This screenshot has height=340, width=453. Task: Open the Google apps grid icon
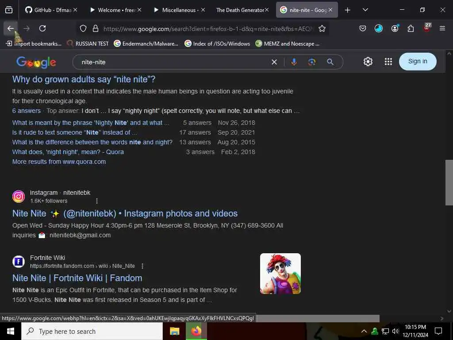pyautogui.click(x=388, y=62)
